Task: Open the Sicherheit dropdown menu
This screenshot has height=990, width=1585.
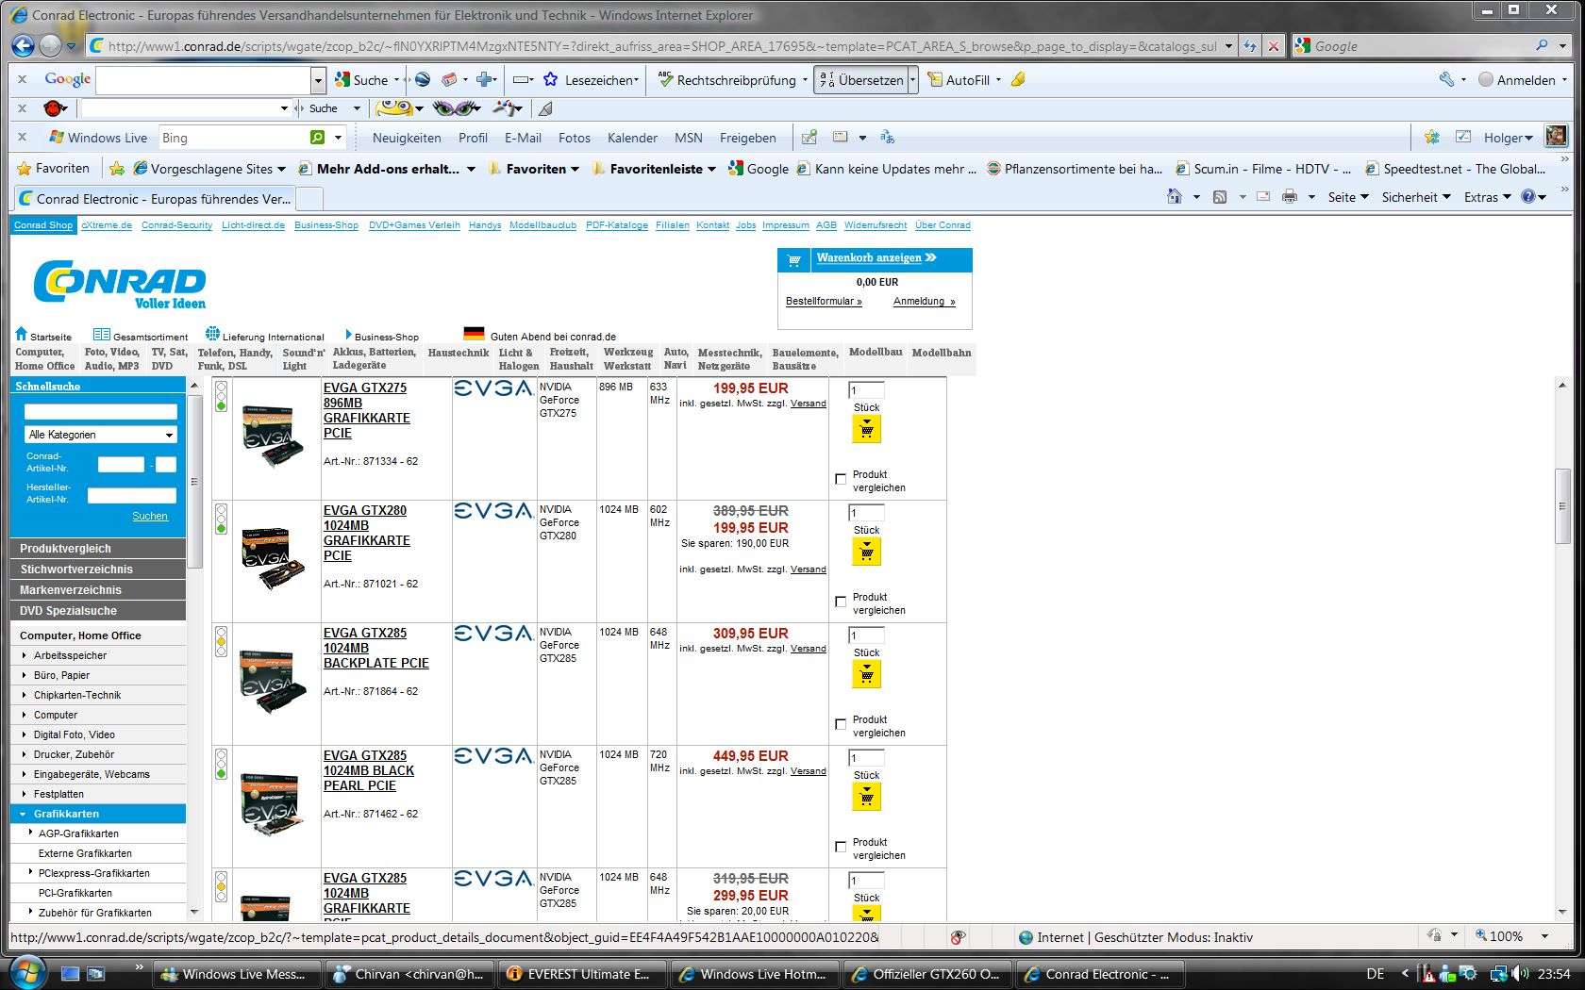Action: tap(1416, 197)
